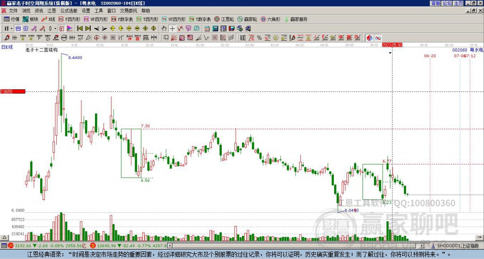484x259 pixels.
Task: Open the 工具 menu
Action: coord(98,11)
